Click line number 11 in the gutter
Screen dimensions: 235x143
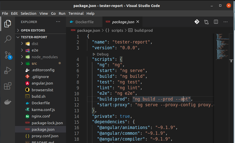click(76, 99)
